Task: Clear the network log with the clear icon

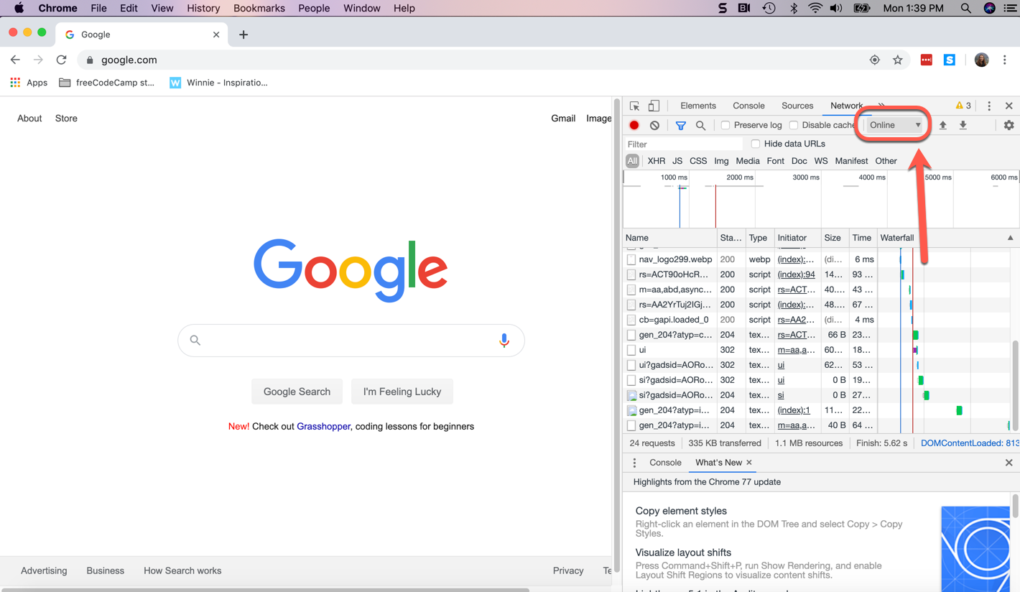Action: pyautogui.click(x=654, y=125)
